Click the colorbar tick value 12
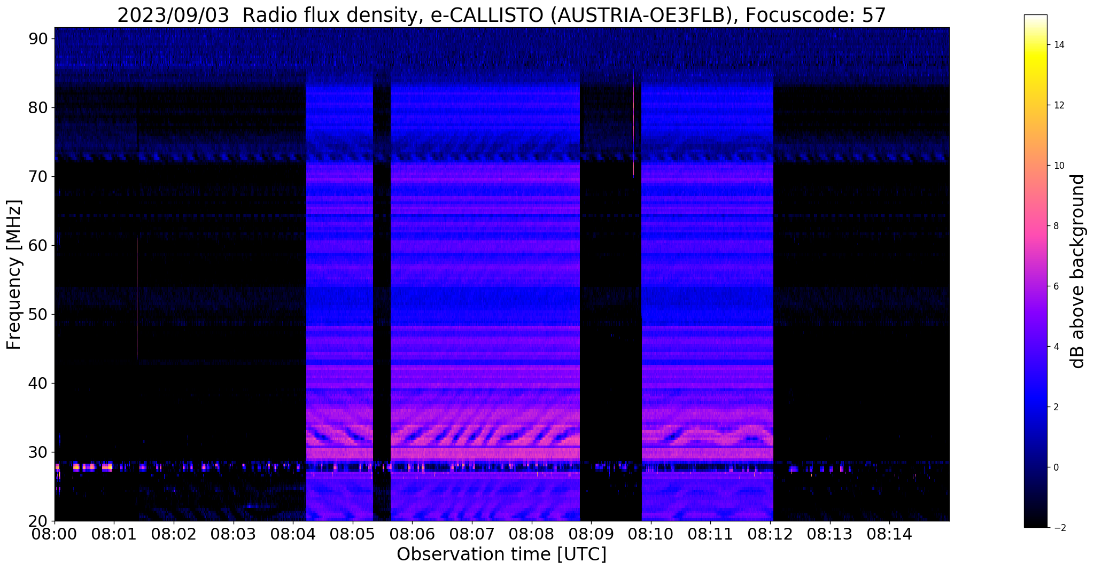Image resolution: width=1094 pixels, height=570 pixels. (x=1058, y=105)
